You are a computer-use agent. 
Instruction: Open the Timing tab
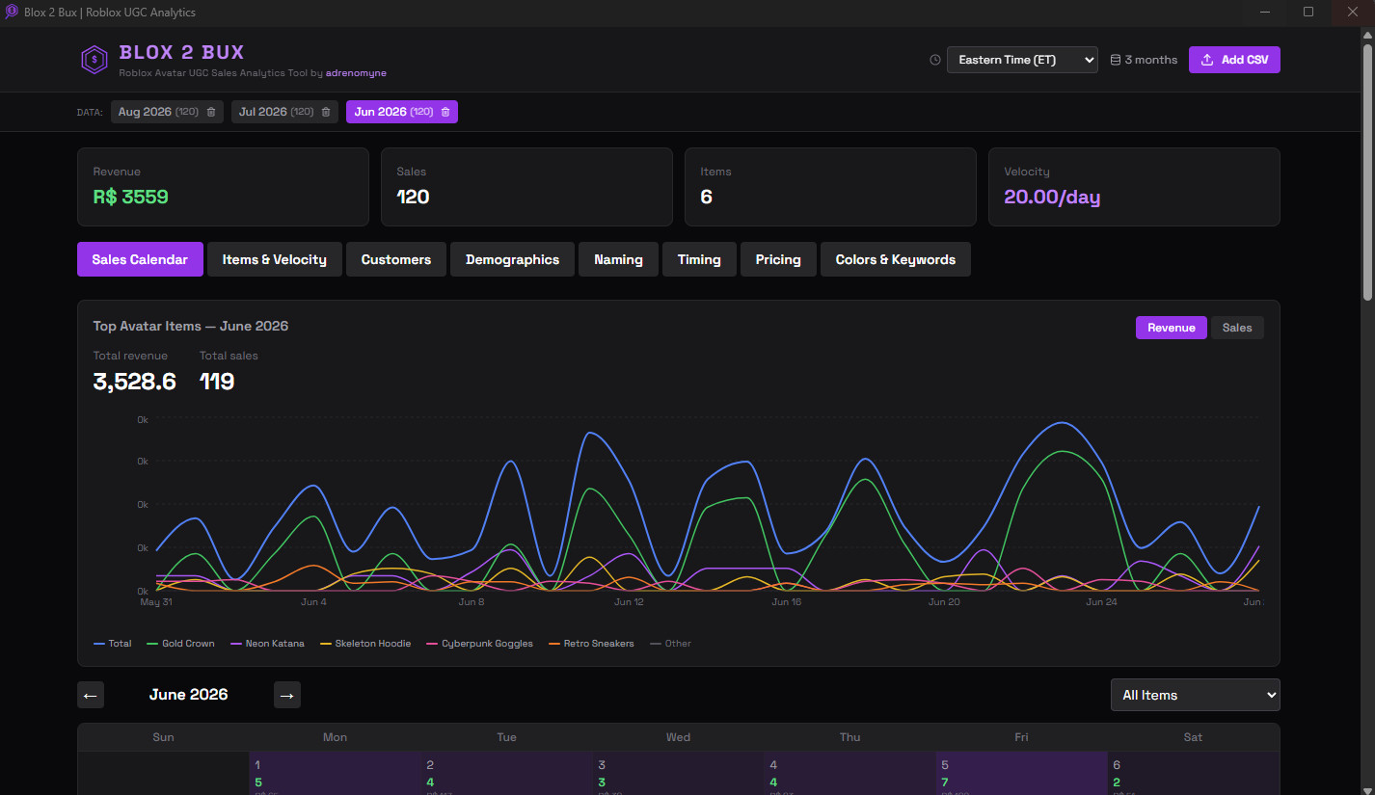699,259
